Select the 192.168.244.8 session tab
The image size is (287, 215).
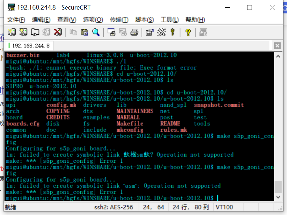click(29, 46)
